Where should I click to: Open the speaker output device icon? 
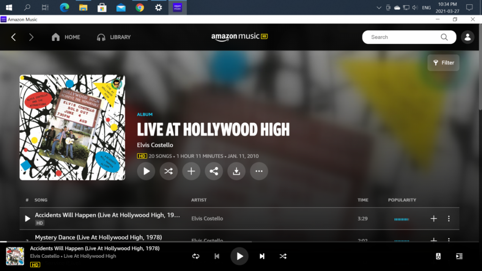point(438,256)
